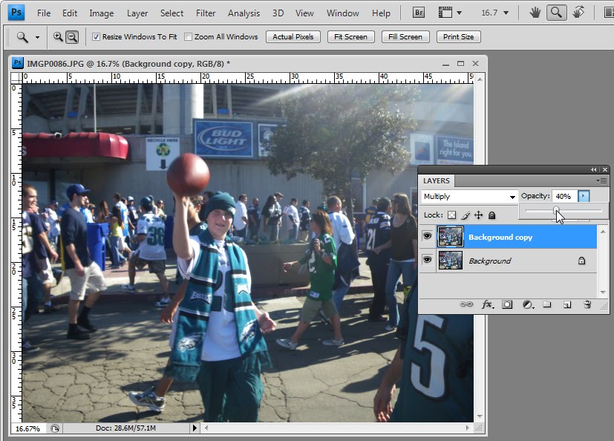Click the horizontal scrollbar left arrow
This screenshot has height=441, width=614.
[x=206, y=428]
